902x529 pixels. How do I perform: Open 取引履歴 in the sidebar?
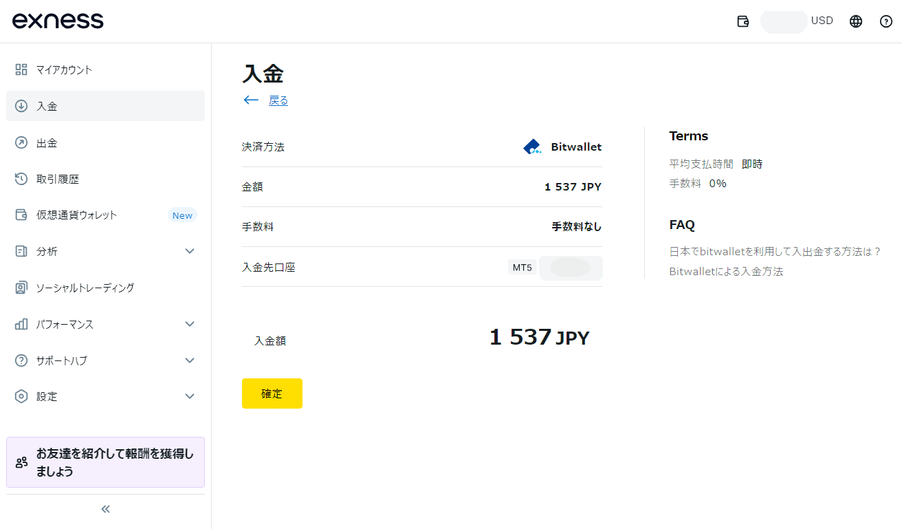coord(105,179)
